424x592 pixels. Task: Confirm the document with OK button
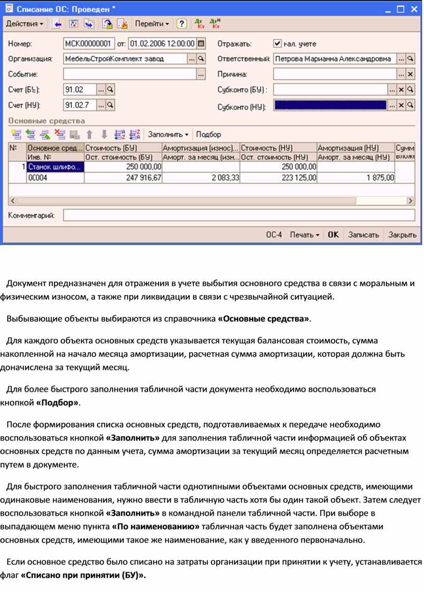click(x=333, y=235)
